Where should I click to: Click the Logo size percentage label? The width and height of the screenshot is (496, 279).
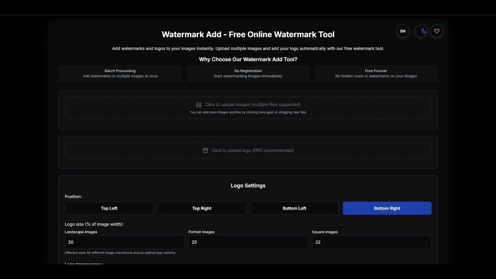click(94, 224)
